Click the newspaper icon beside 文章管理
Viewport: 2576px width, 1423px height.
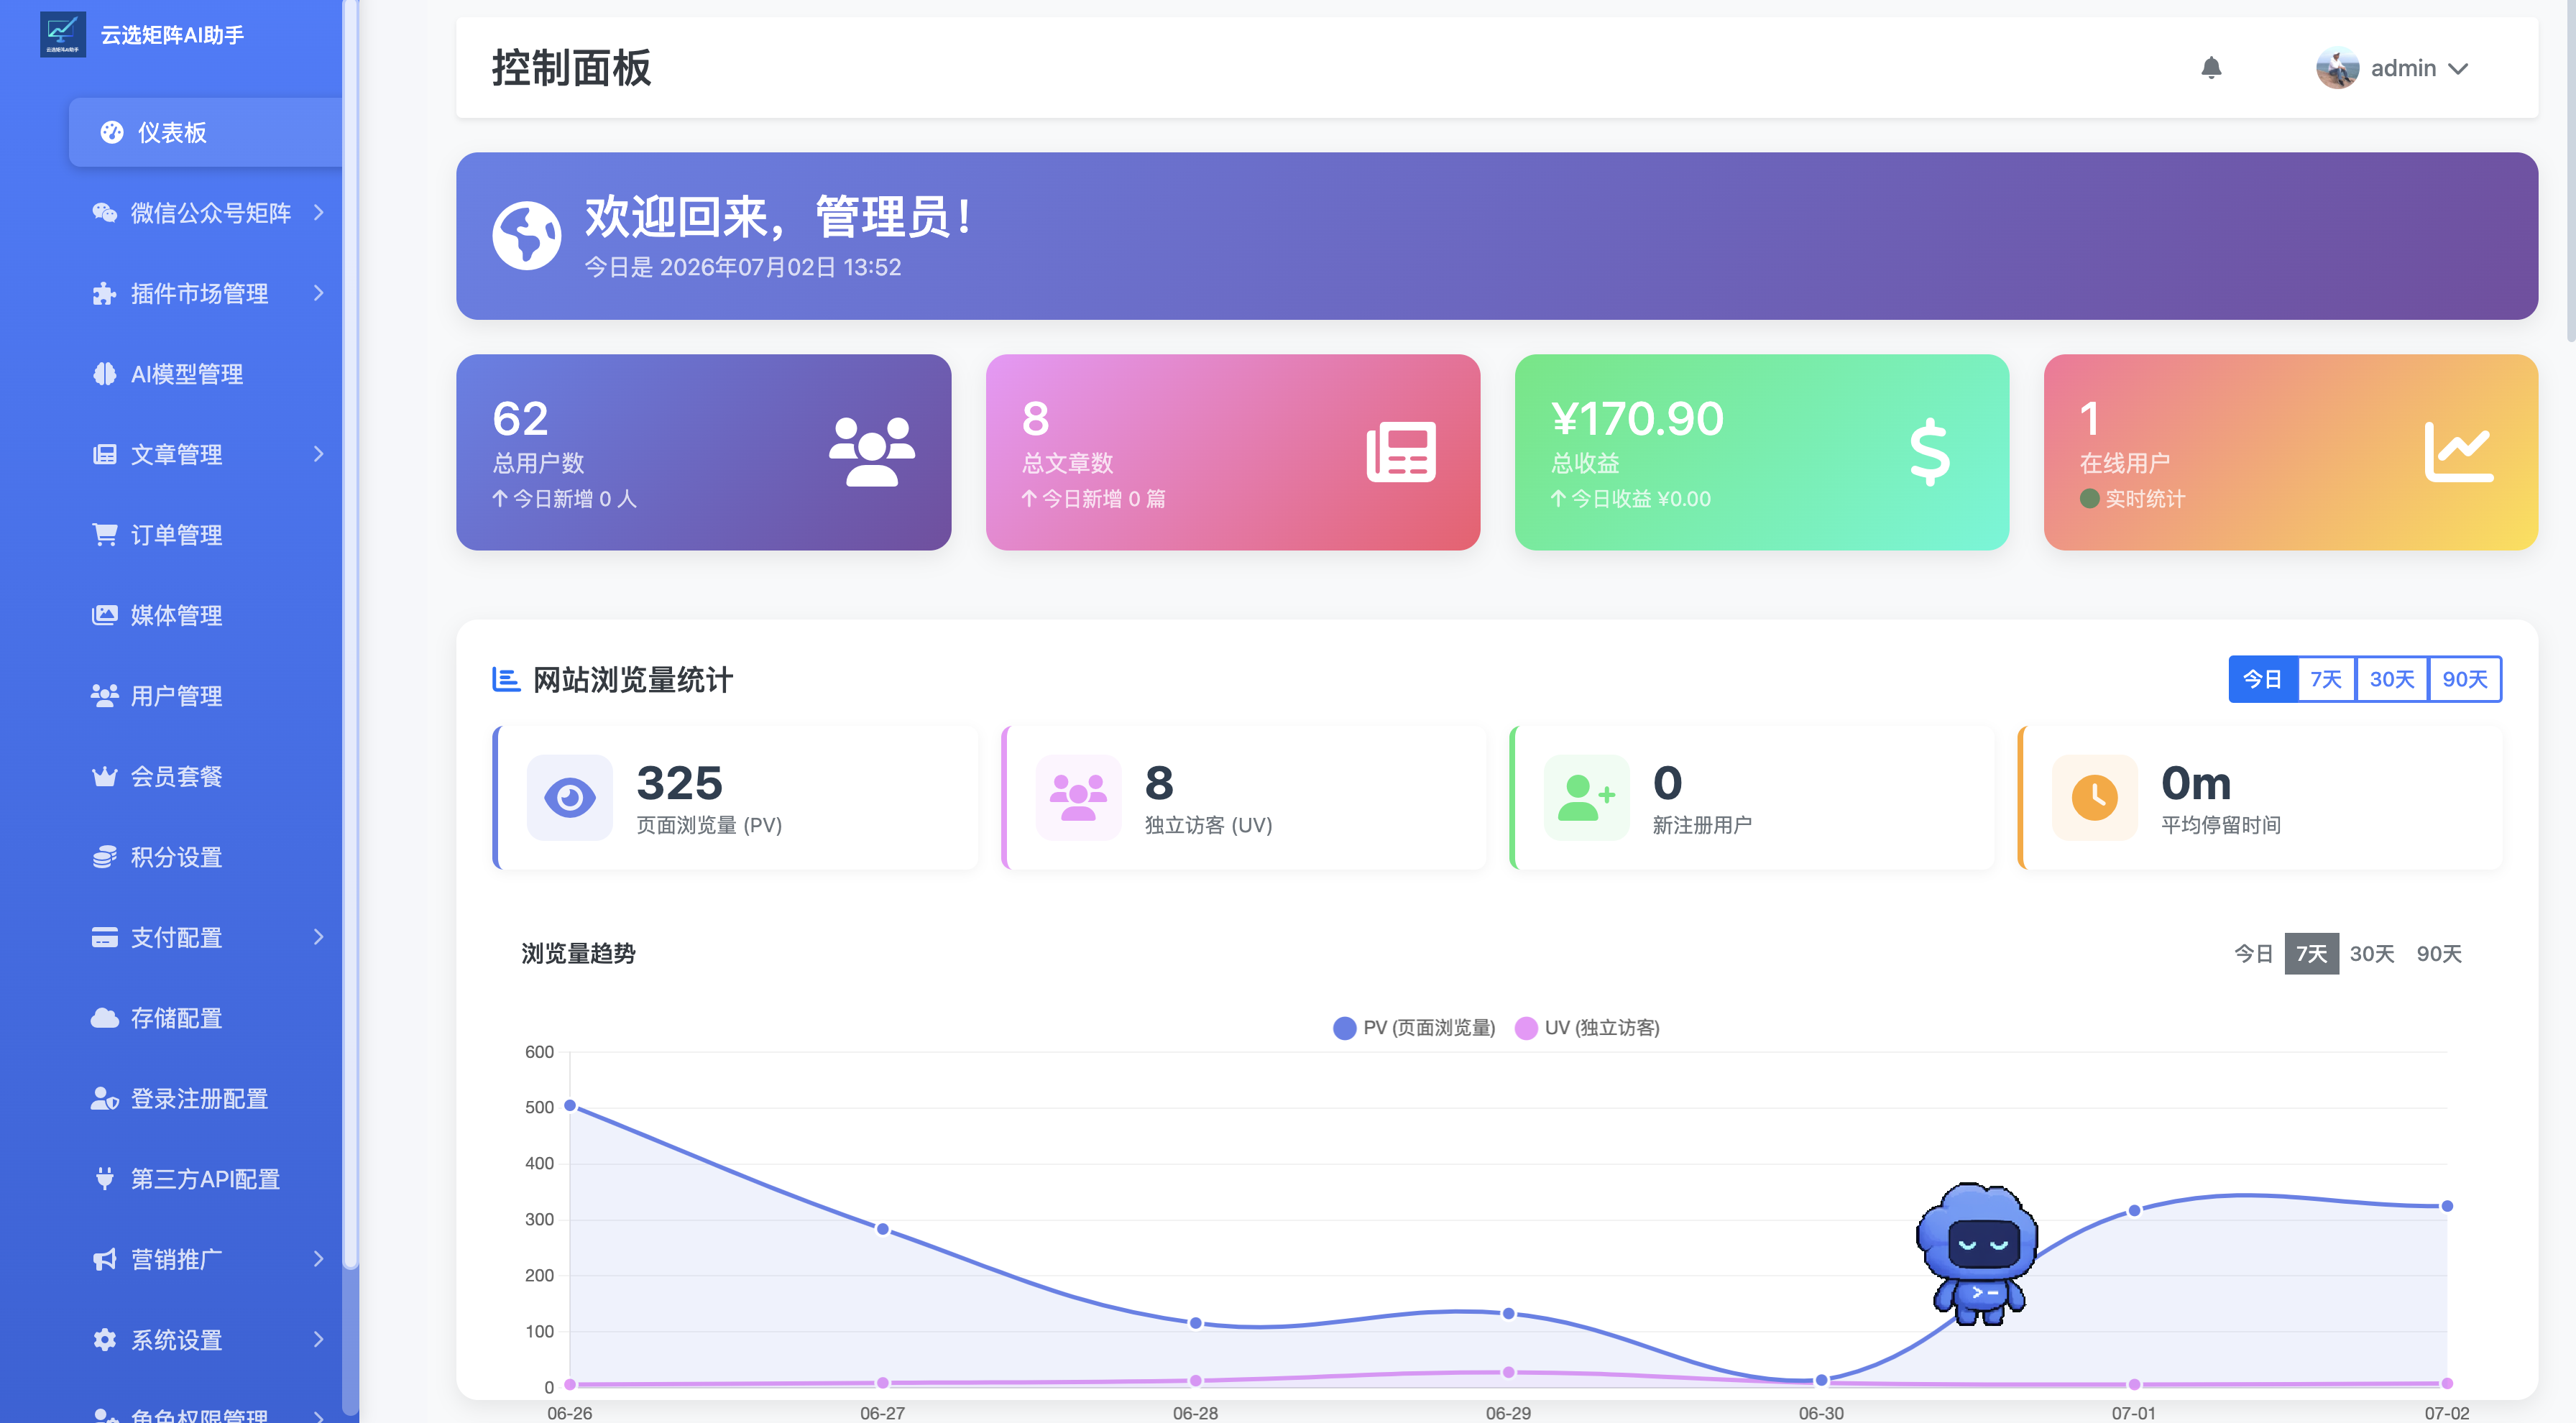[104, 454]
